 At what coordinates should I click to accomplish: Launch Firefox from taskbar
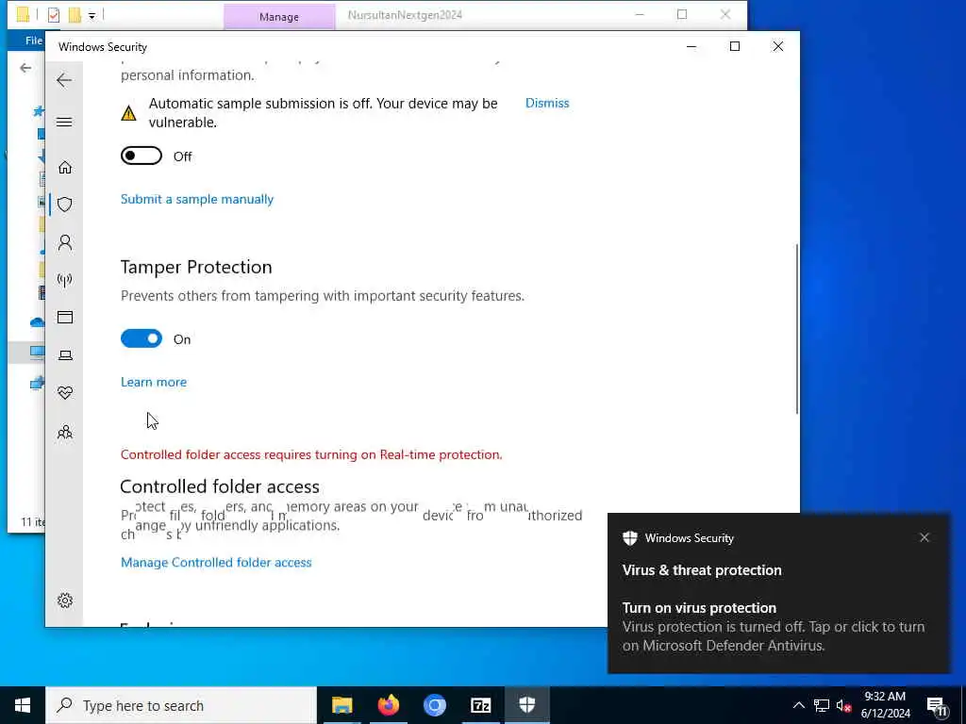388,705
